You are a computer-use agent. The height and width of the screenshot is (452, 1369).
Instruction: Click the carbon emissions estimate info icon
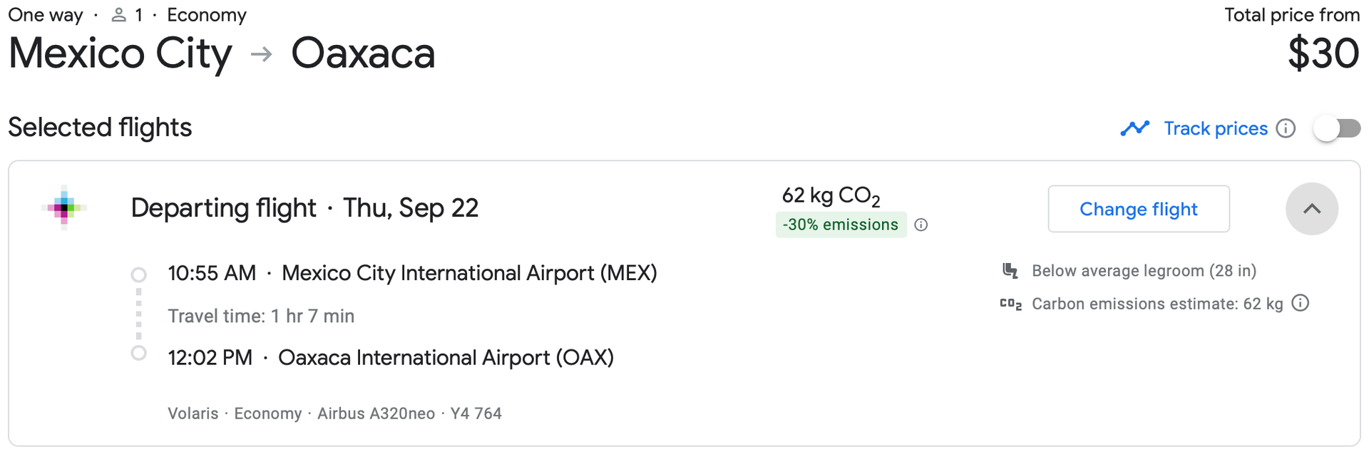[1301, 303]
